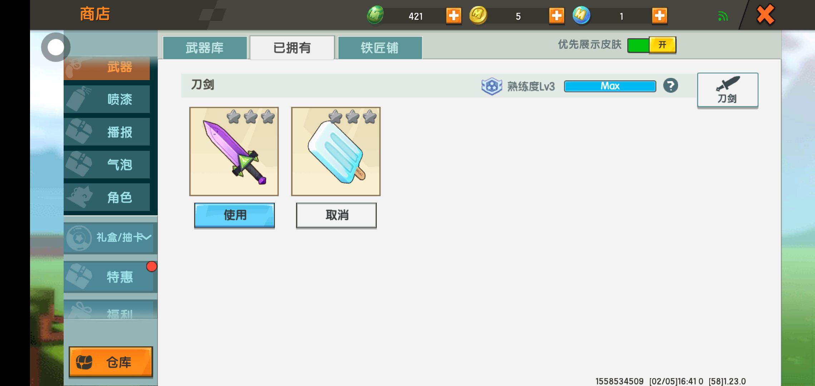Select the ice popsicle weapon thumbnail
Image resolution: width=815 pixels, height=386 pixels.
tap(336, 151)
